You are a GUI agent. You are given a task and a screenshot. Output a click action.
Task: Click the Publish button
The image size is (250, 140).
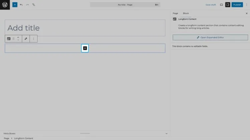pyautogui.click(x=237, y=5)
